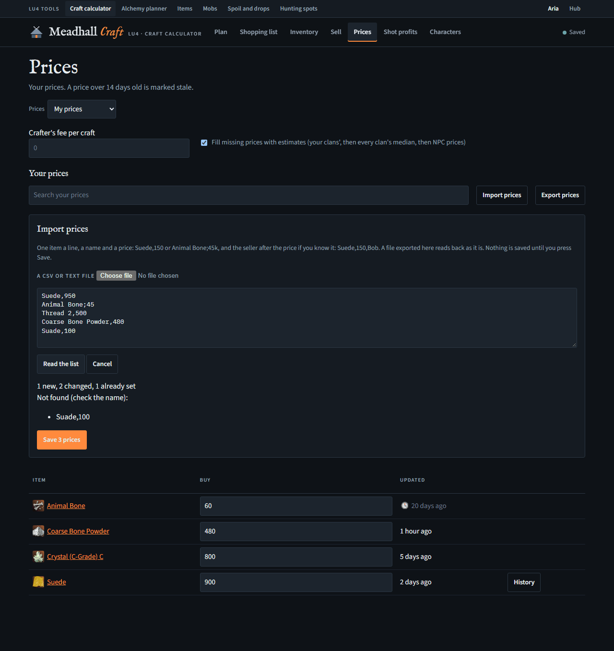Open the Suede item link

(57, 582)
